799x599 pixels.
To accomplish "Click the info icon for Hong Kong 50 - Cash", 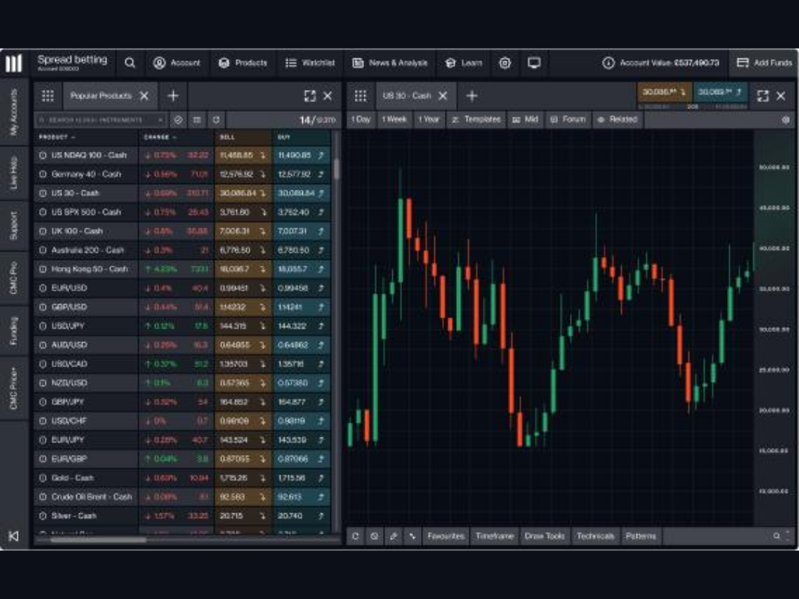I will (x=43, y=270).
